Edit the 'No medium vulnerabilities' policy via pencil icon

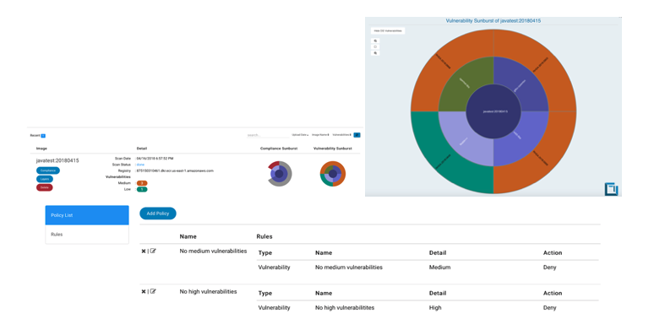(153, 251)
